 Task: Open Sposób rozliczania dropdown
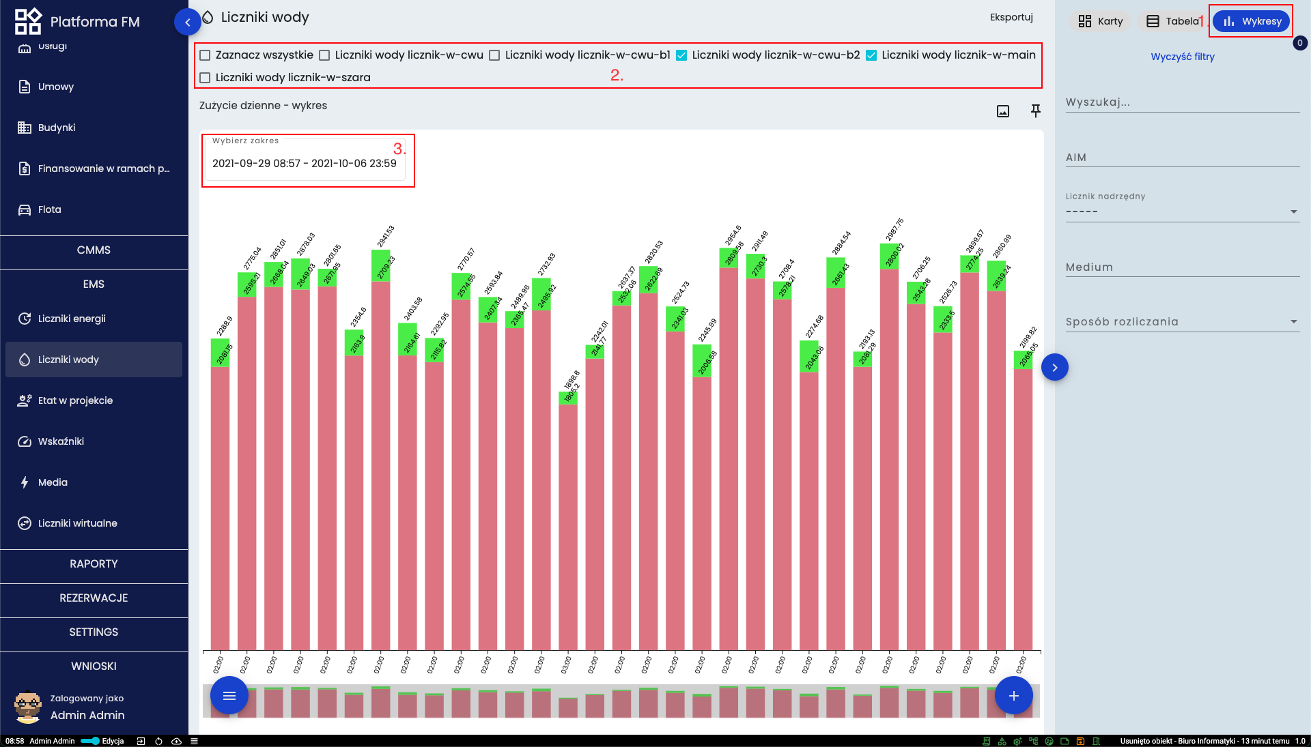(x=1182, y=322)
